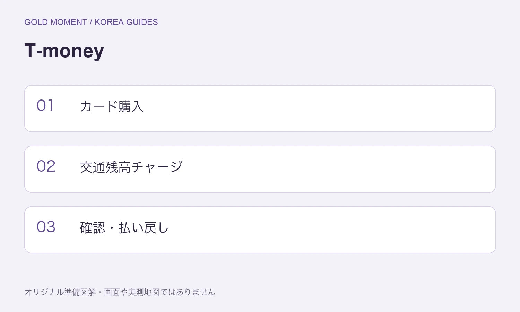Click the 画面や実測地図ではありません footer text
This screenshot has height=312, width=520.
[x=159, y=292]
